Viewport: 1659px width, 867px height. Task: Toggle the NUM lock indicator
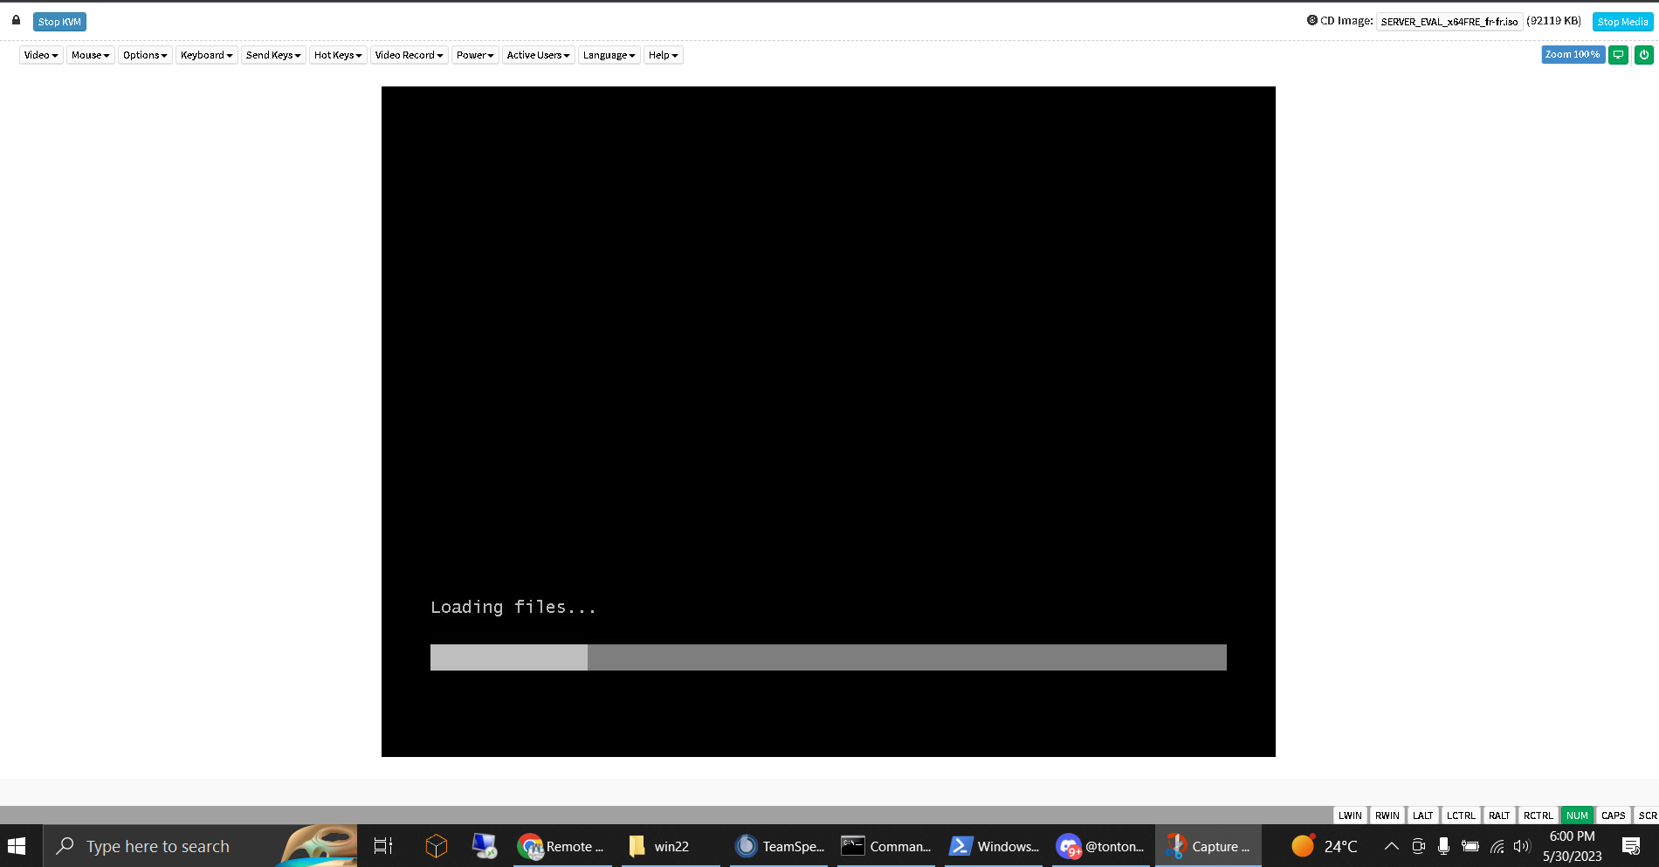click(x=1577, y=815)
